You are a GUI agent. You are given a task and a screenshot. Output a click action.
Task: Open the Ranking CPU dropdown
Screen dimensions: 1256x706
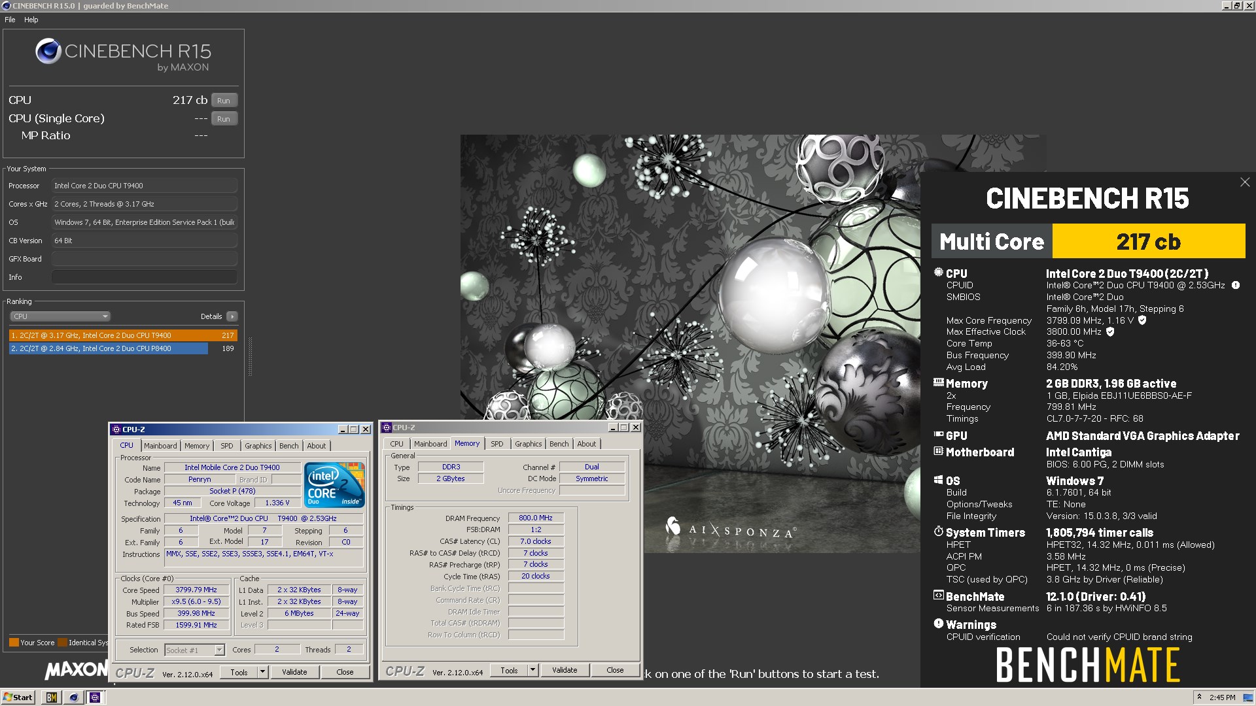tap(60, 316)
